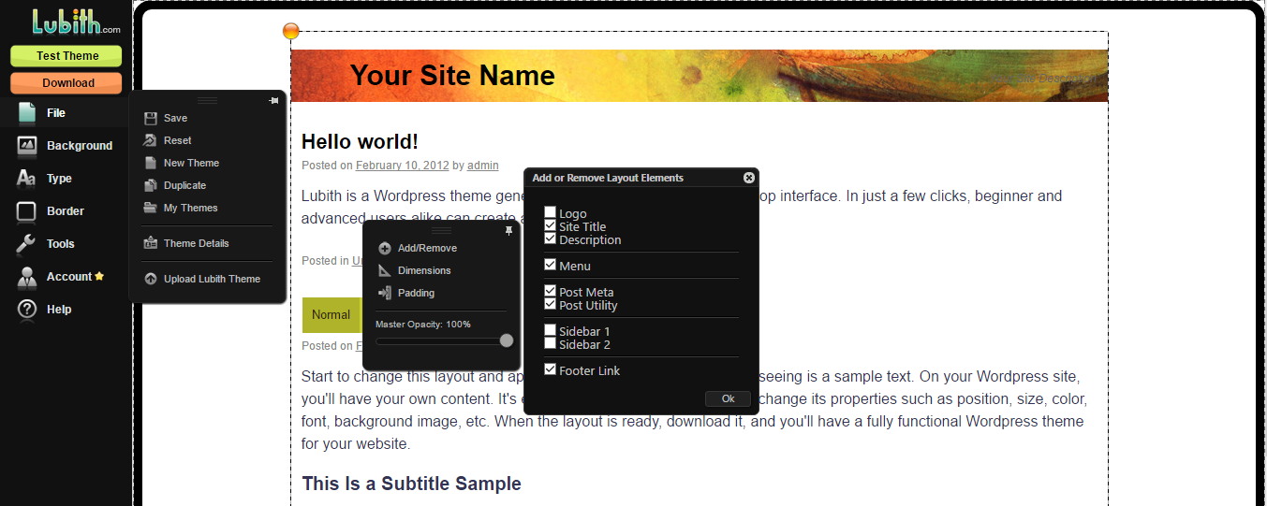Click the My Themes folder icon
1267x506 pixels.
tap(150, 208)
